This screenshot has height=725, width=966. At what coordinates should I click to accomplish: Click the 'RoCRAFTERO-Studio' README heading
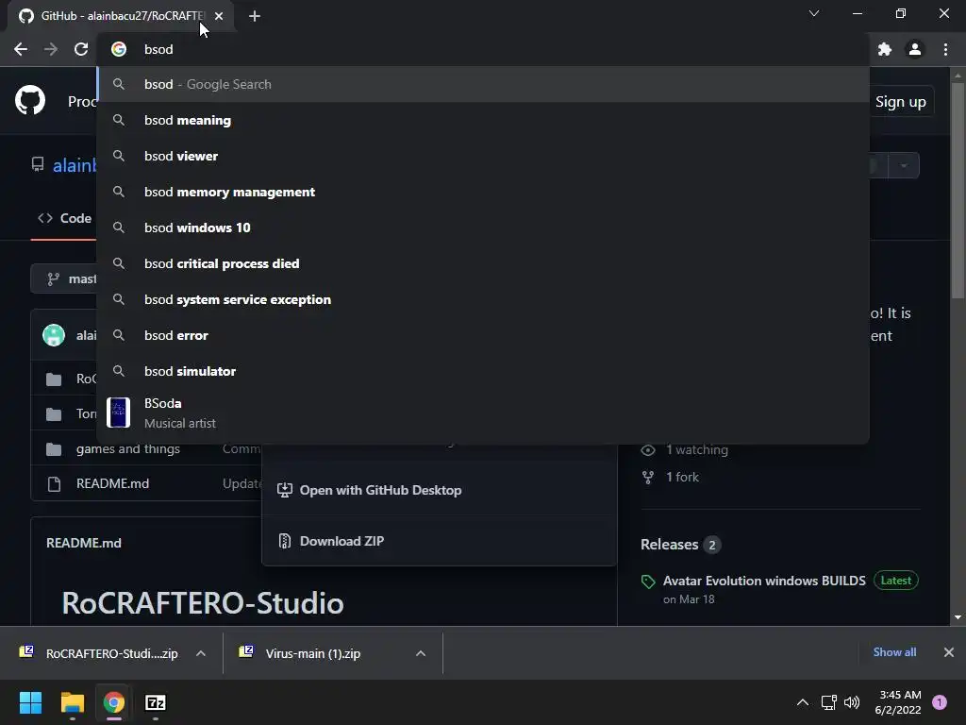click(x=203, y=602)
